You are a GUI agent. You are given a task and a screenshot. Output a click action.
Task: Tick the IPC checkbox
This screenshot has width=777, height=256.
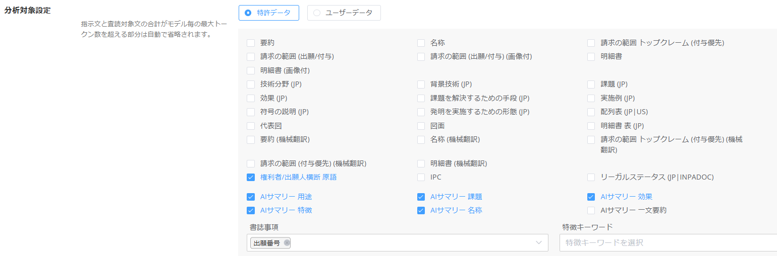(421, 177)
